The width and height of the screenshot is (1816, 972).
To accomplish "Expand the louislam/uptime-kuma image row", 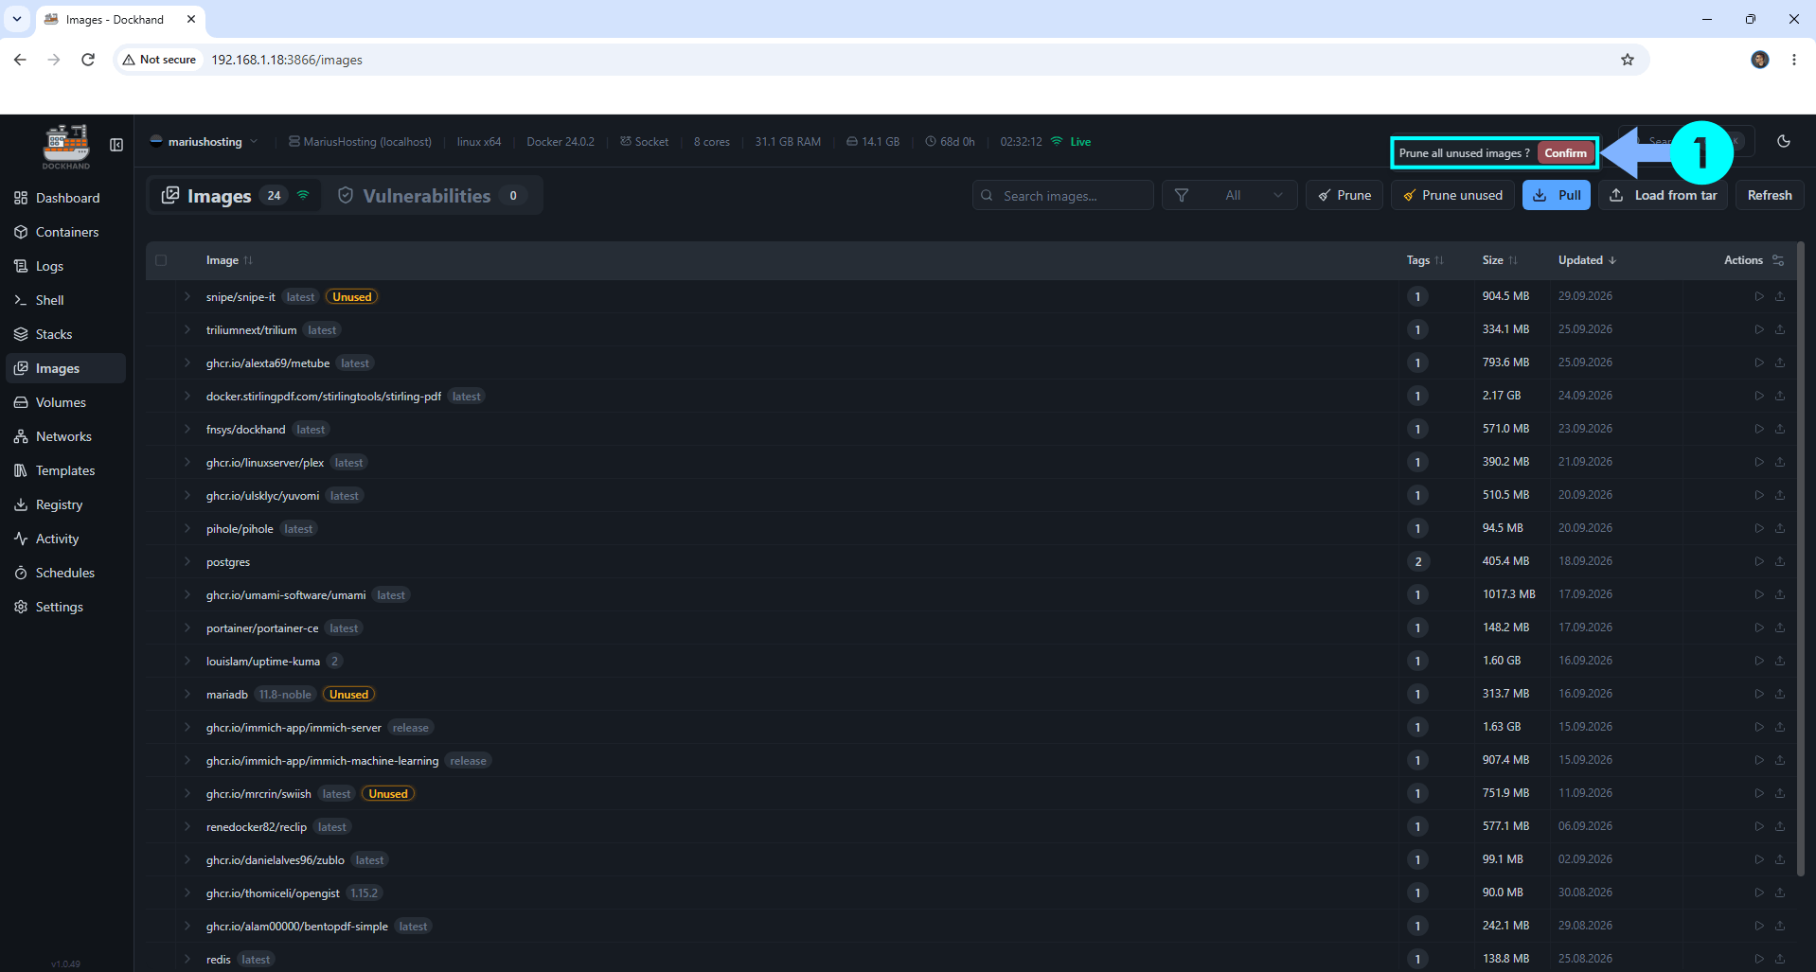I will 187,661.
